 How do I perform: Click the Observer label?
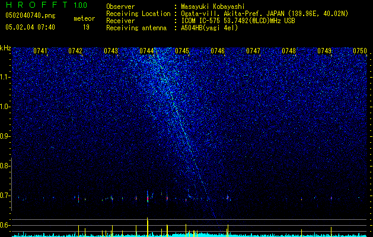point(120,7)
